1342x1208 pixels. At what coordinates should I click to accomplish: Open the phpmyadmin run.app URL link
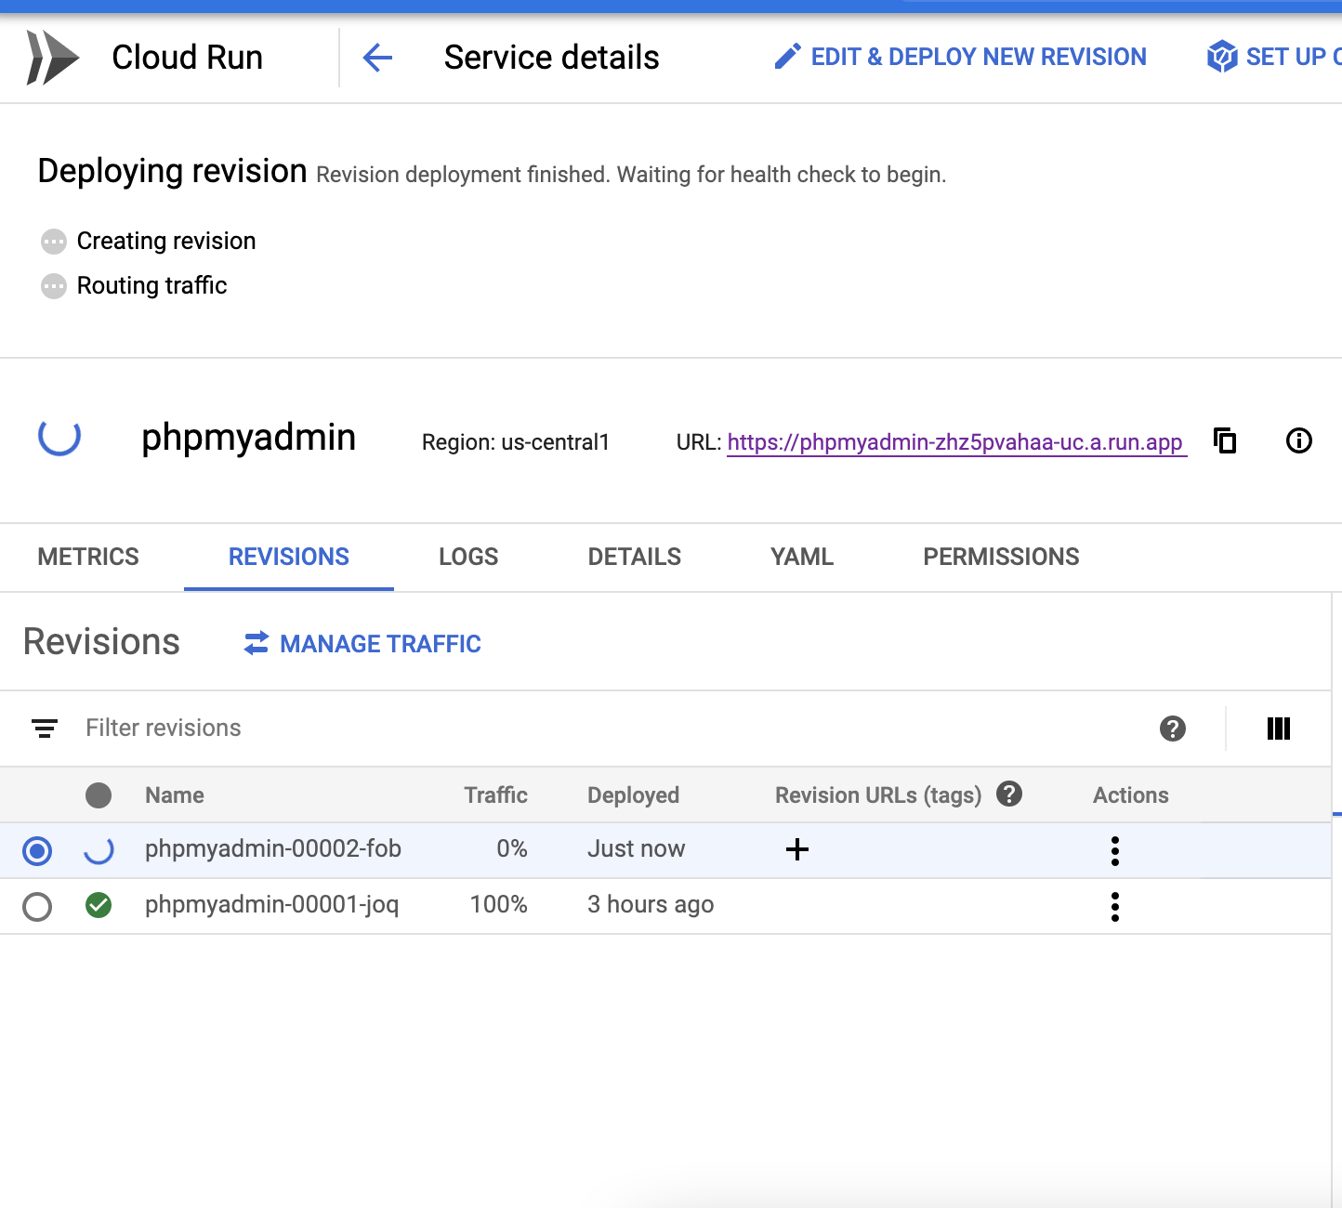click(956, 442)
